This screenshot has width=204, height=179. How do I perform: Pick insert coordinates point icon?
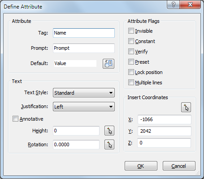[186, 107]
